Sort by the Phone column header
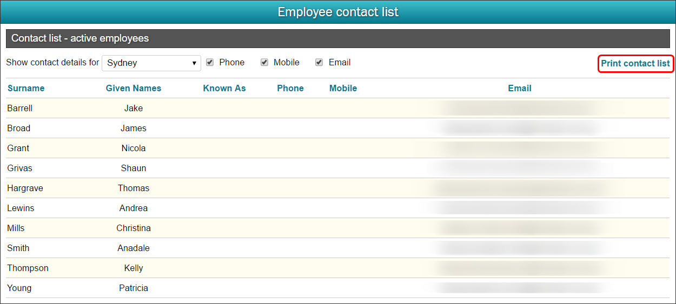 290,89
